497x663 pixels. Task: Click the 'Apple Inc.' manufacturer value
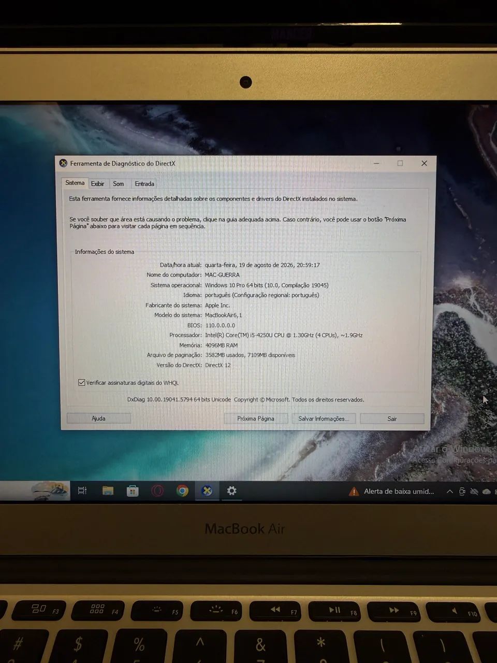click(x=217, y=306)
